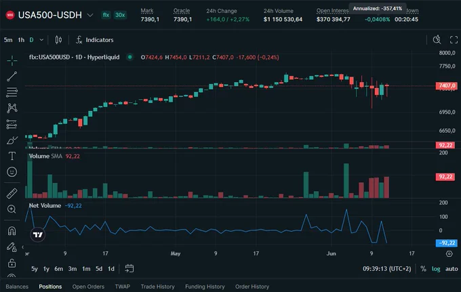Expand the timeframe interval dropdown
Screen dimensions: 461x292
coord(41,40)
